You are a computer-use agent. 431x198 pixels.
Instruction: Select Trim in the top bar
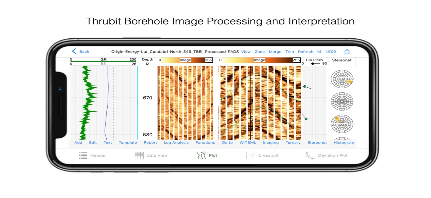[x=290, y=52]
